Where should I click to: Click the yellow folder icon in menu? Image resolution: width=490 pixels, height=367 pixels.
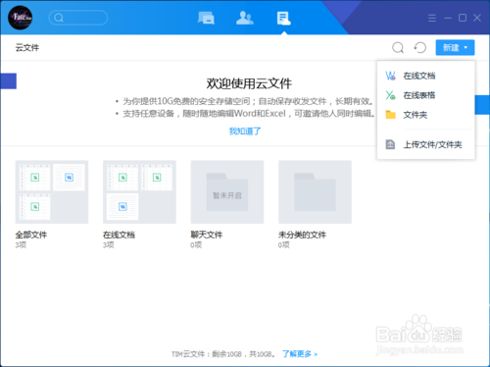(390, 115)
